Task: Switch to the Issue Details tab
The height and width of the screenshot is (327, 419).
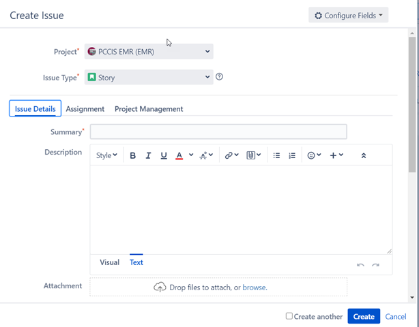Action: pyautogui.click(x=35, y=109)
